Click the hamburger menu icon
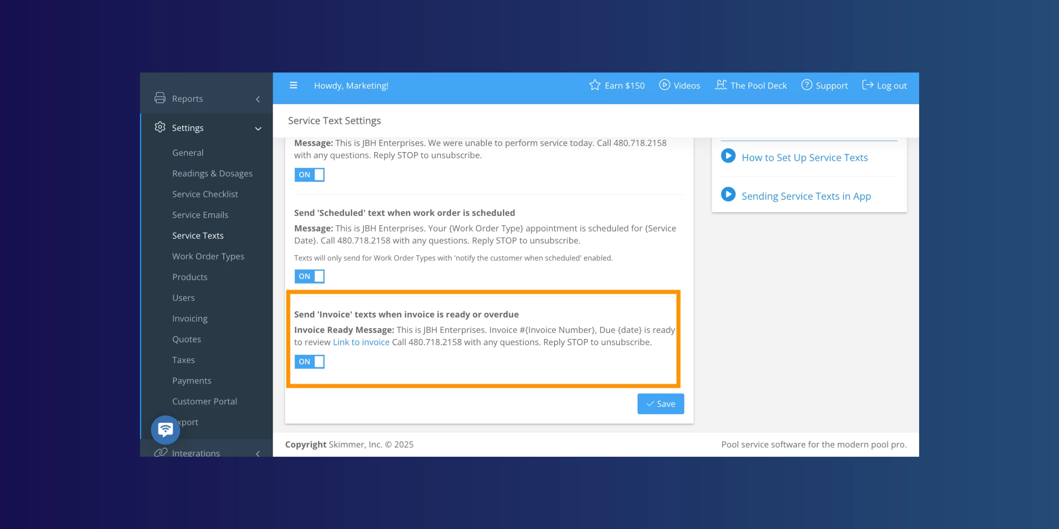1059x529 pixels. (293, 86)
